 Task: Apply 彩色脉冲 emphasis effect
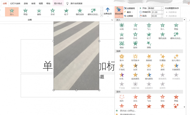coord(135,58)
